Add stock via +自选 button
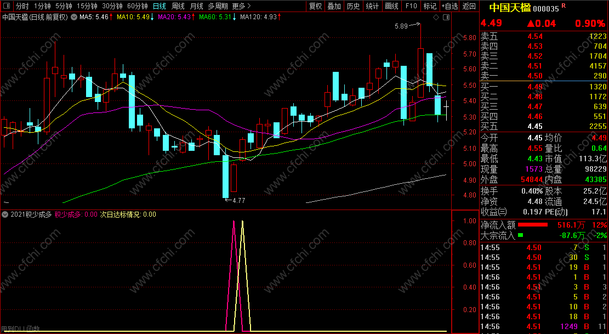609x334 pixels. click(x=449, y=6)
